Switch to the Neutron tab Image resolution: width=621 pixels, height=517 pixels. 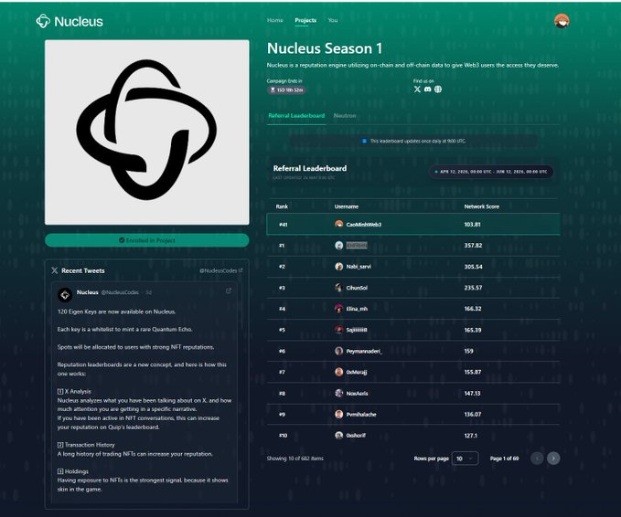[x=345, y=116]
